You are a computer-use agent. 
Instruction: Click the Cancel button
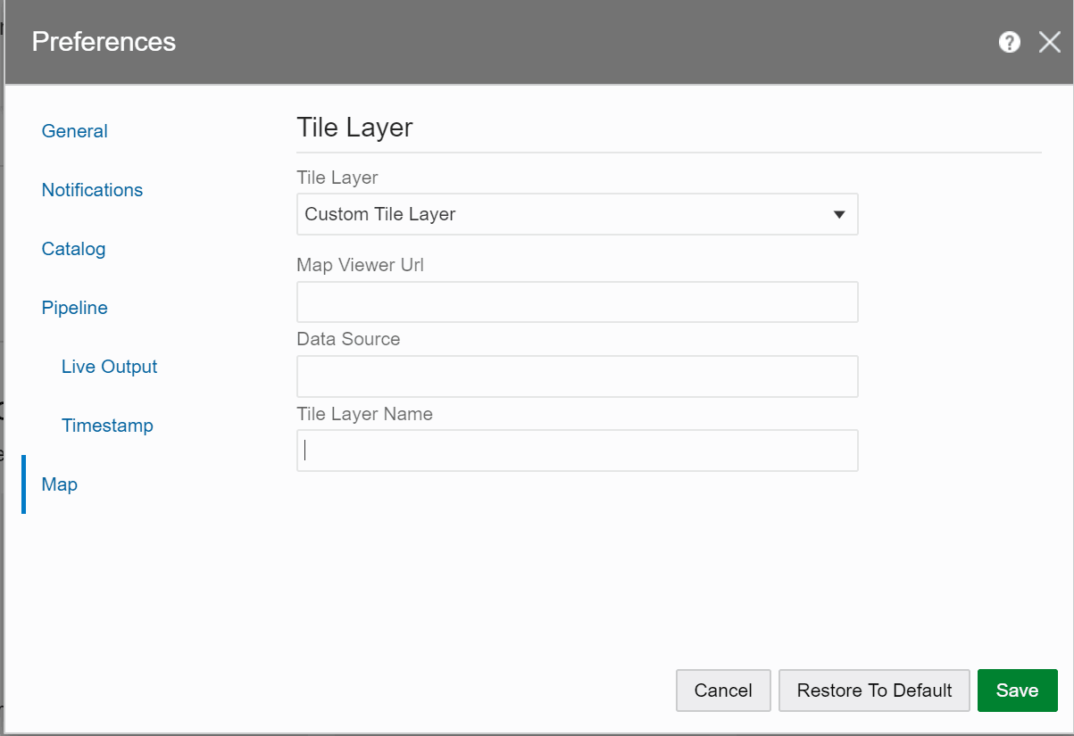(x=723, y=690)
